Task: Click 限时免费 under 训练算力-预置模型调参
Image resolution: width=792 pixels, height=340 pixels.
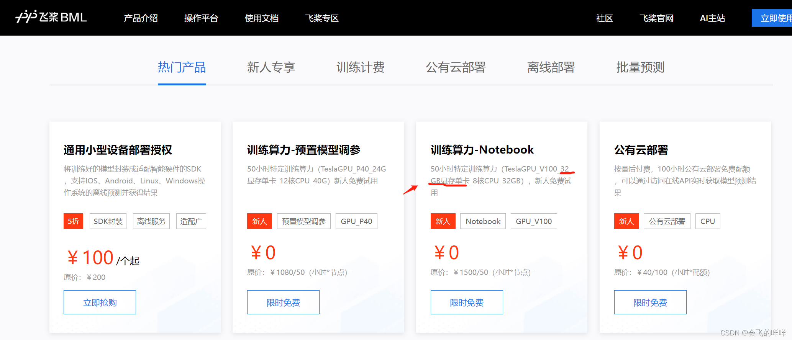Action: tap(283, 302)
